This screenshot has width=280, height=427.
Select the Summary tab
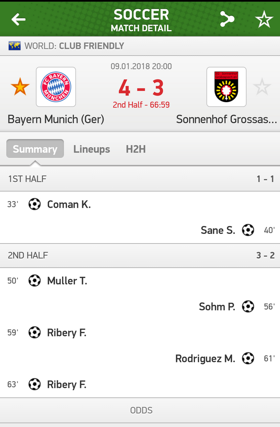[x=35, y=149]
